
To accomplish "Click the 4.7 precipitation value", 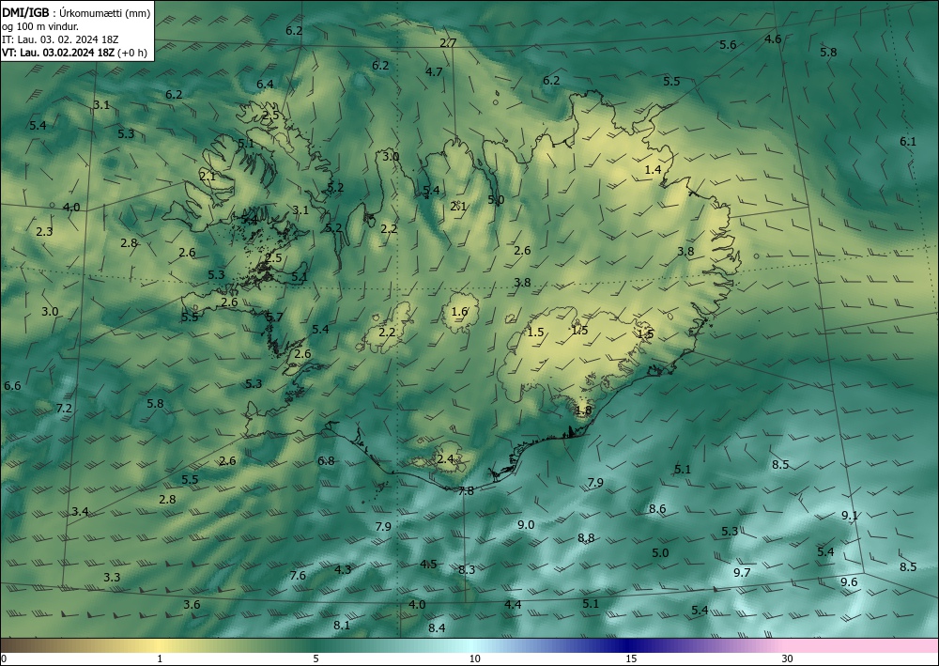I will (x=434, y=72).
